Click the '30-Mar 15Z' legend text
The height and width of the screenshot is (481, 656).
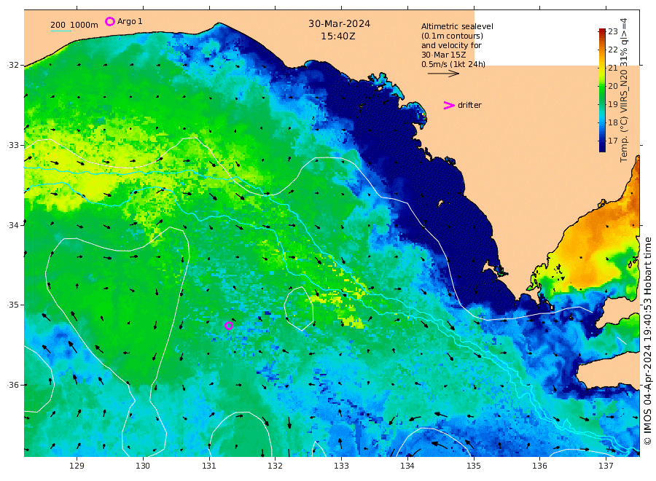(443, 55)
